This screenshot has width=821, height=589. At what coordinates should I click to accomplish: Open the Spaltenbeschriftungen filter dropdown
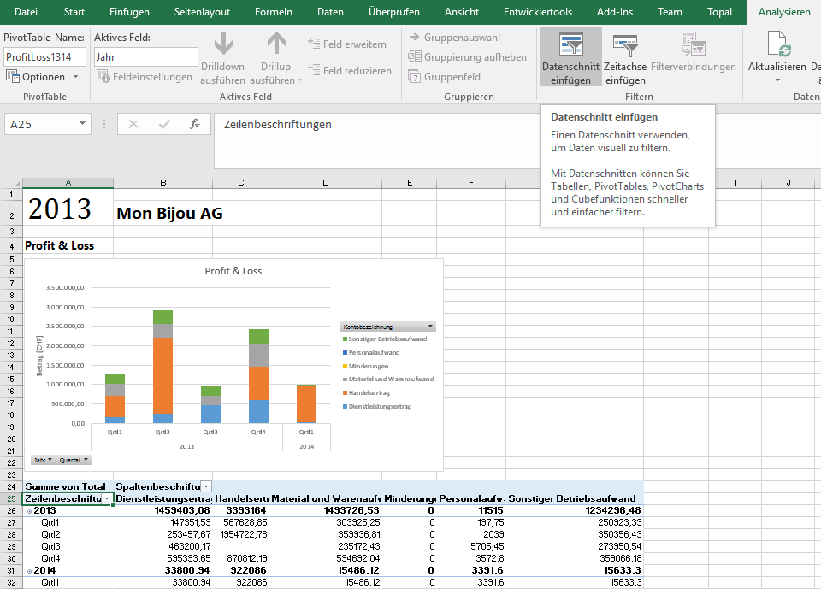205,486
